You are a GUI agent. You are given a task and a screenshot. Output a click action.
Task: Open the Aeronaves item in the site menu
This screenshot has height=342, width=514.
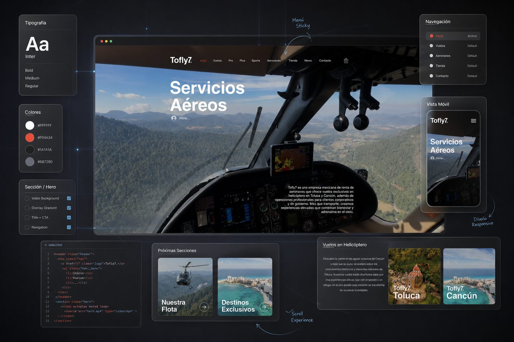(x=274, y=60)
